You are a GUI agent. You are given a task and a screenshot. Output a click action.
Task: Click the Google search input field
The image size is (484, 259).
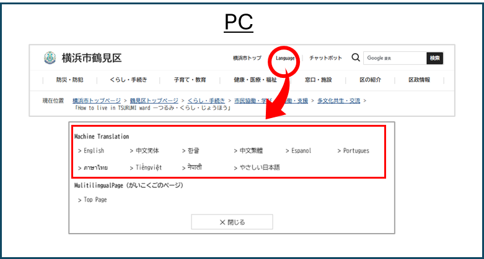(x=394, y=58)
